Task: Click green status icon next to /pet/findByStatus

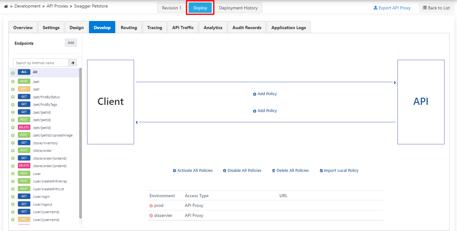Action: pyautogui.click(x=13, y=97)
